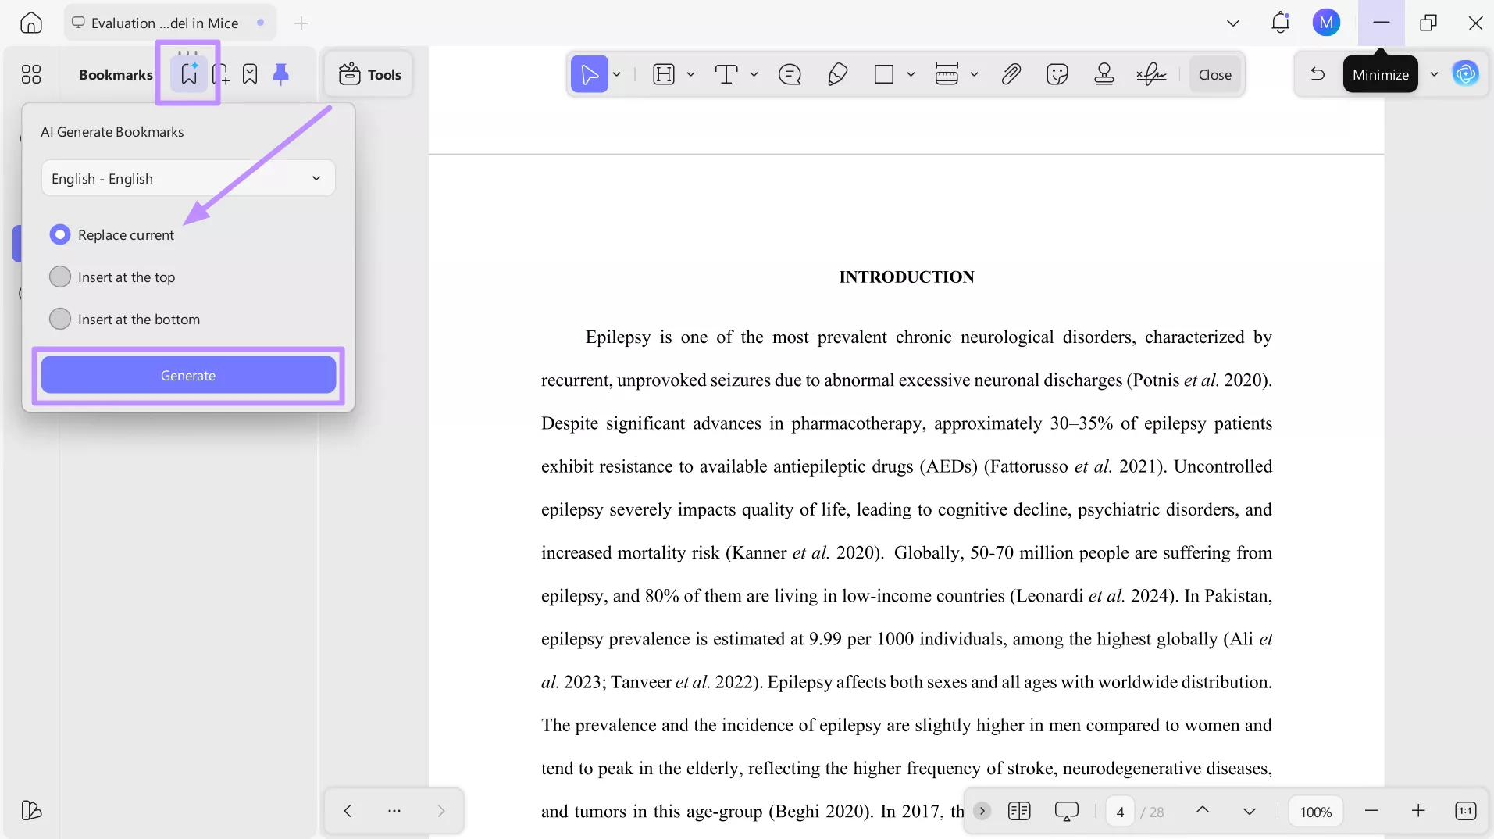The image size is (1494, 839).
Task: Open the Comment annotation tool
Action: pos(790,74)
